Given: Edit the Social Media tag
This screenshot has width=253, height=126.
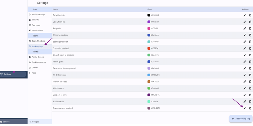Looking at the screenshot, I should coord(245,102).
